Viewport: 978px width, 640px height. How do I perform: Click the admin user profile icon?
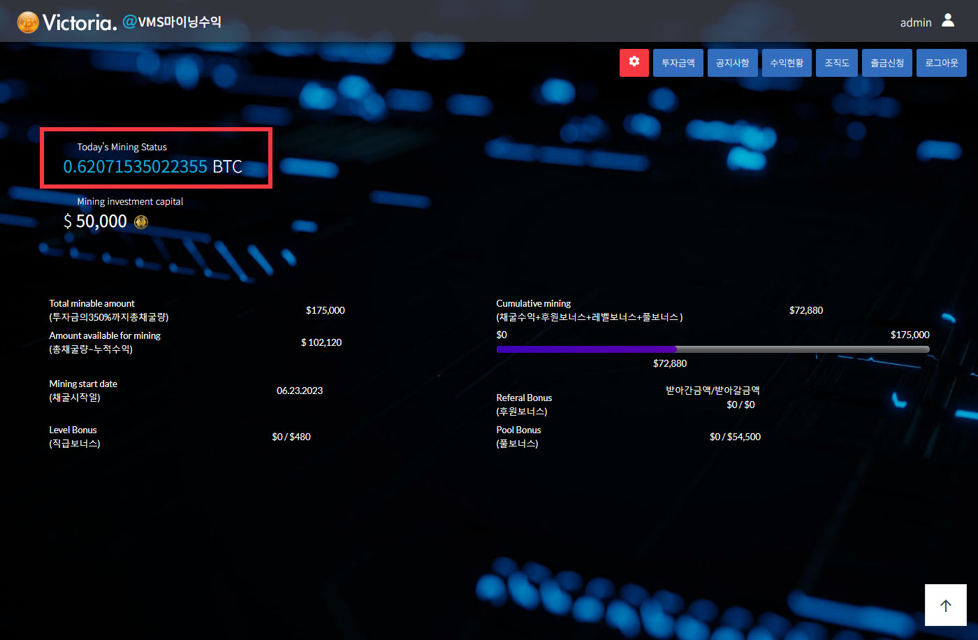coord(947,21)
